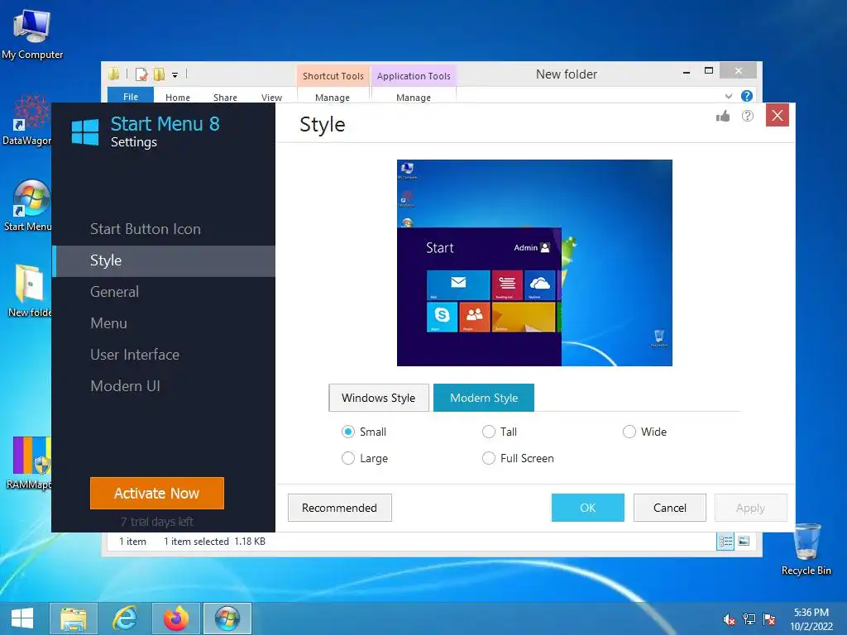Click the folder icon in Explorer title bar
Screen dimensions: 847x635
click(x=114, y=74)
